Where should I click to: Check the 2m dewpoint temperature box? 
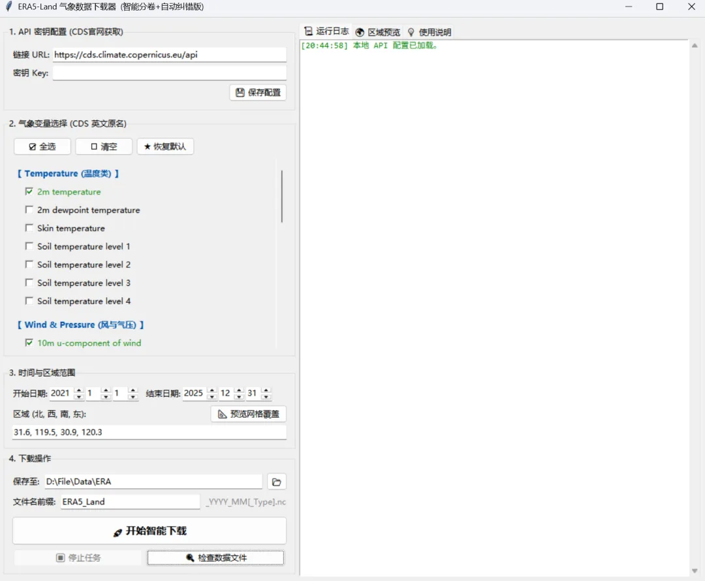(29, 210)
